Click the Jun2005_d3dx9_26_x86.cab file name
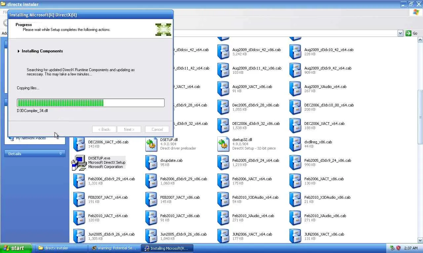The height and width of the screenshot is (253, 423). [183, 234]
